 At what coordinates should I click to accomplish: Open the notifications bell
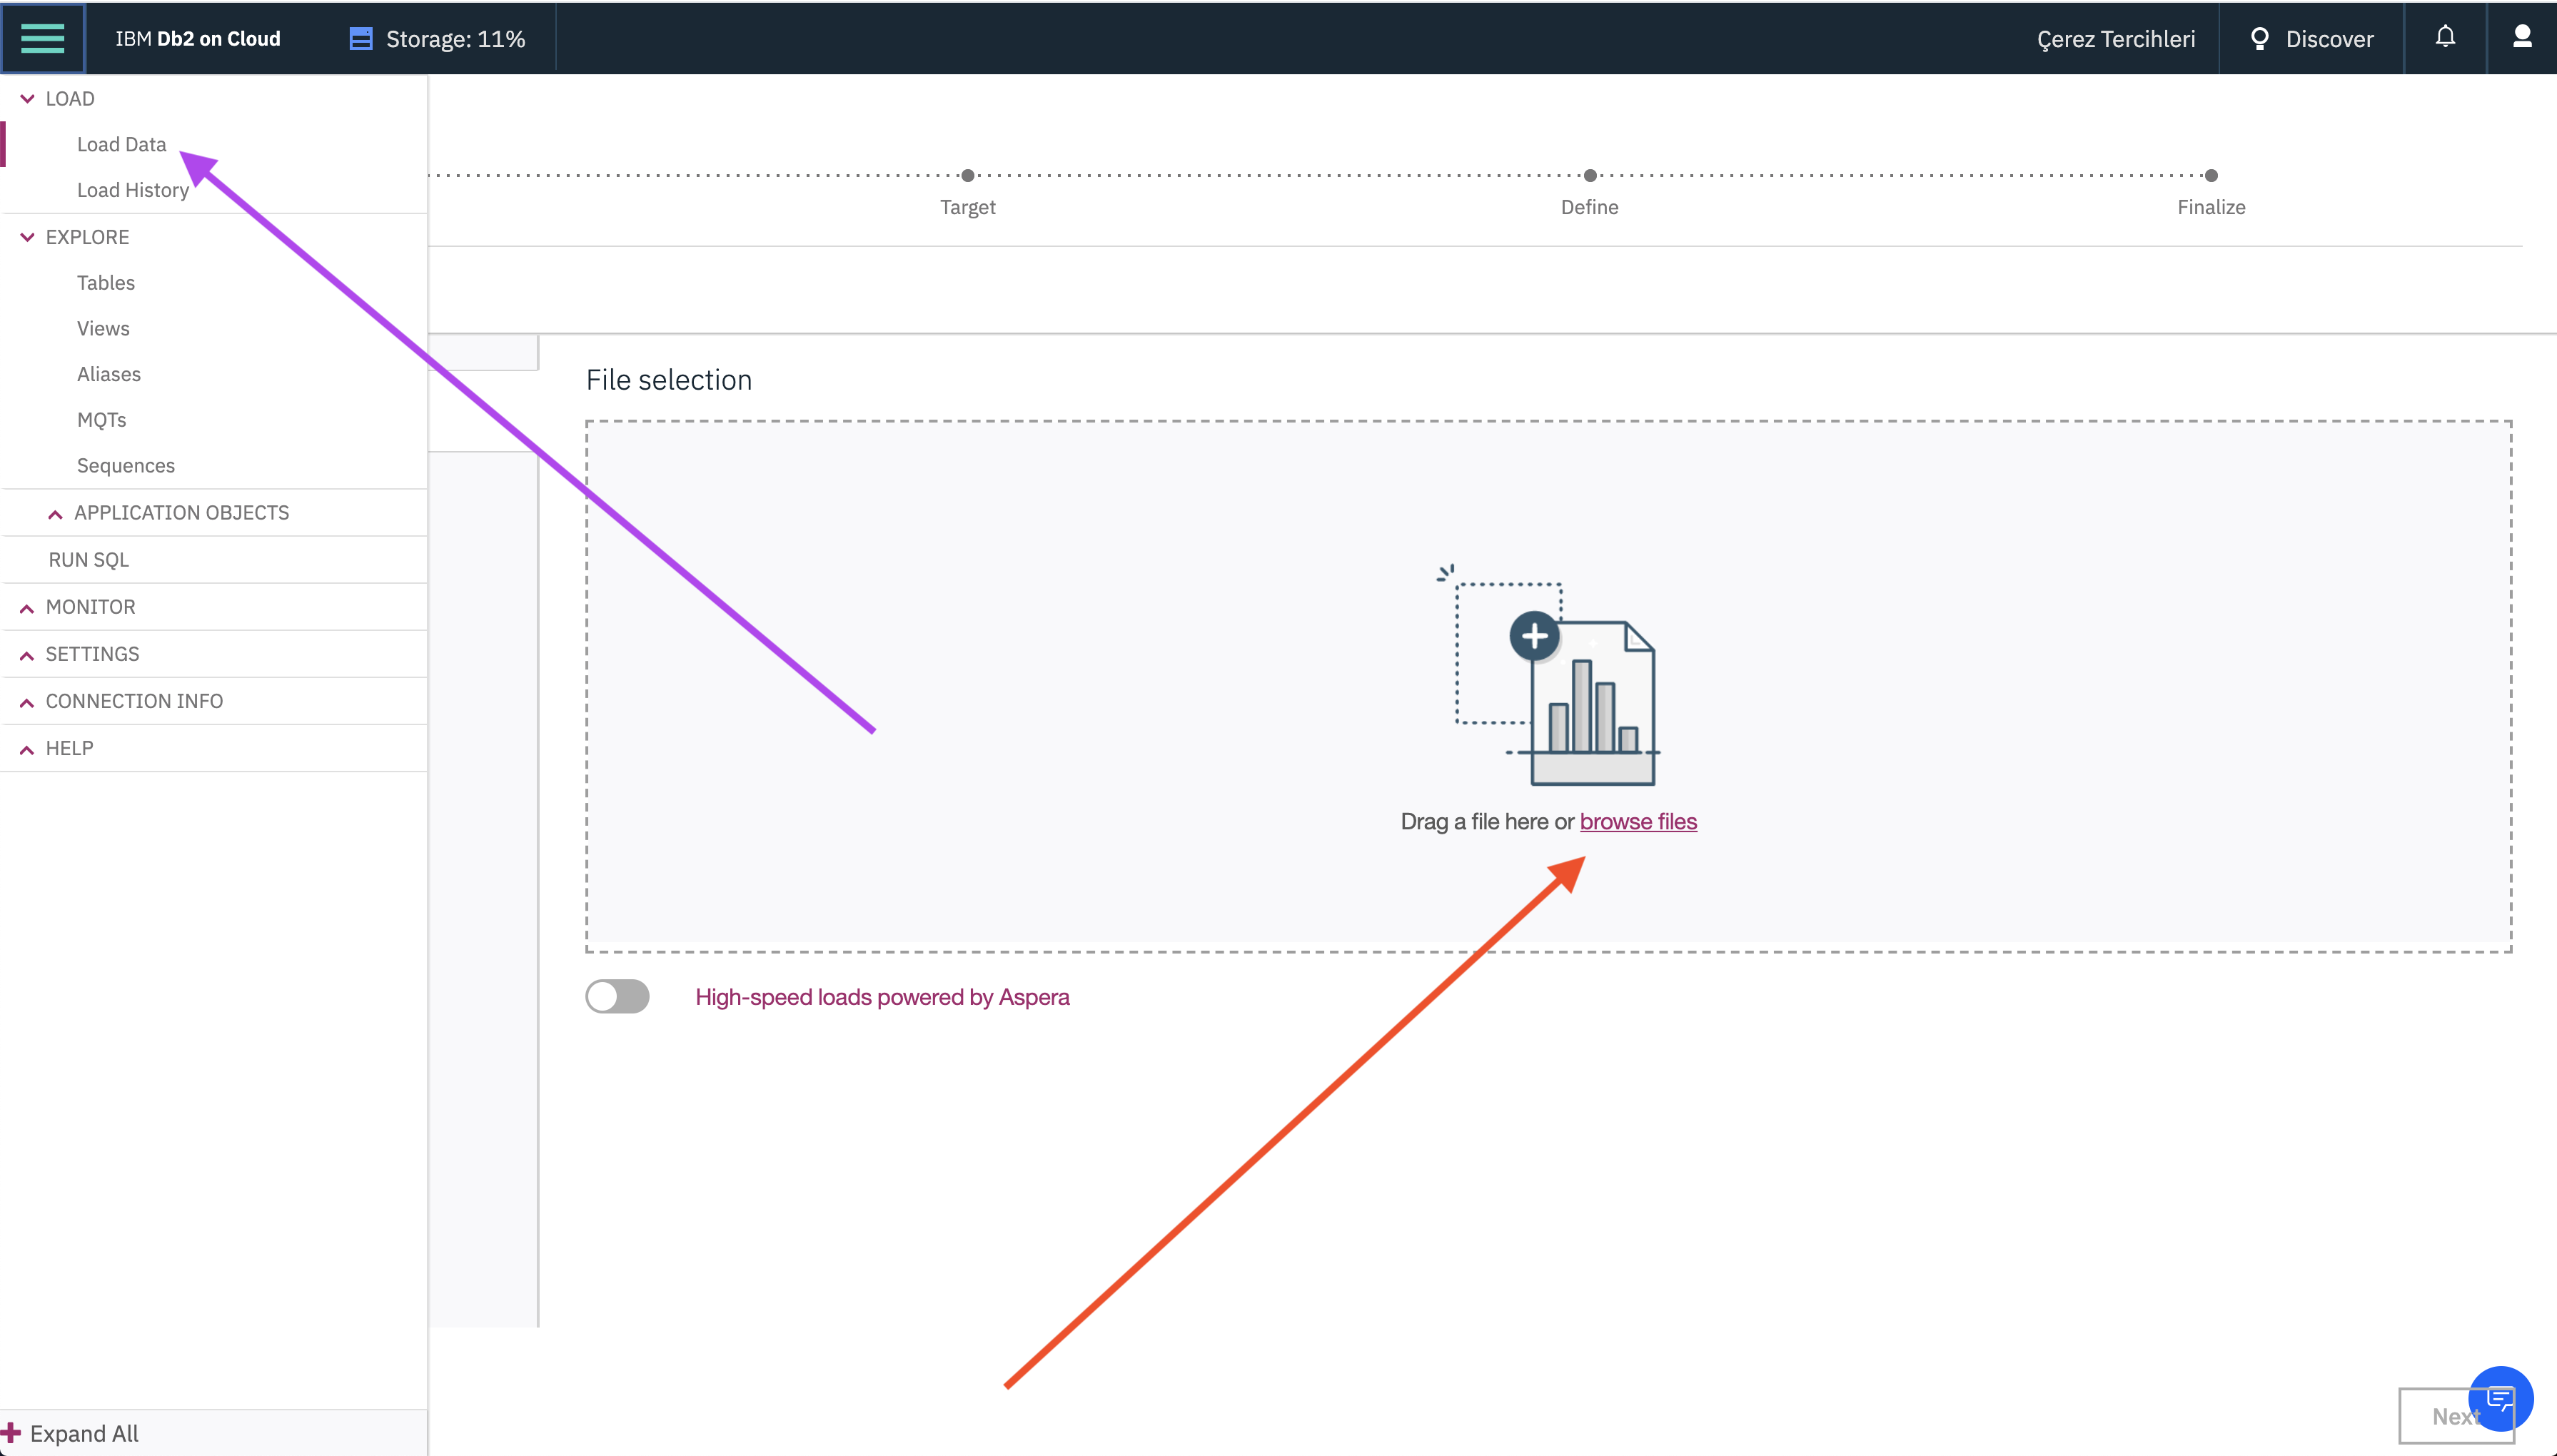[x=2445, y=37]
